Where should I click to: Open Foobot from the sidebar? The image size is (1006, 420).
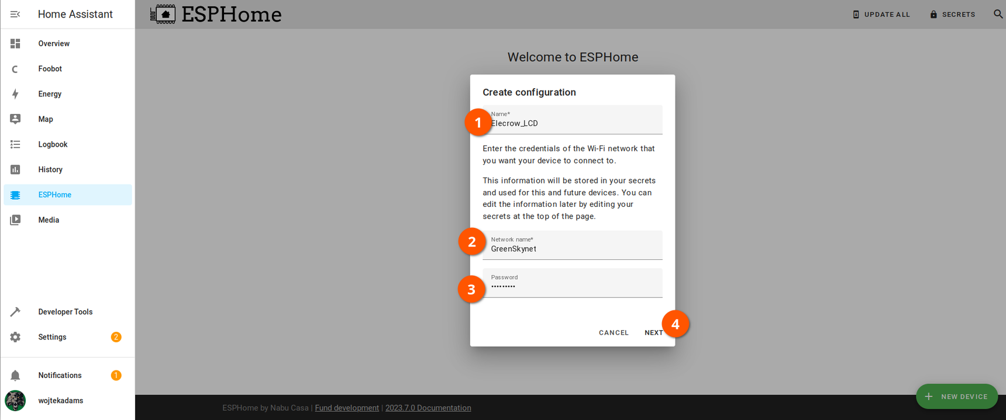coord(68,69)
